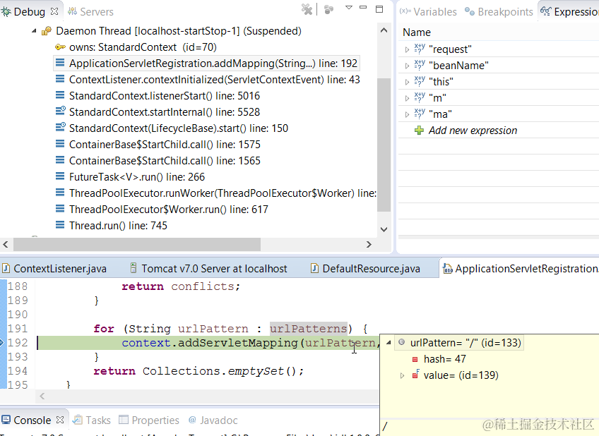Click the debug toolbar icon next to remove-terminated
This screenshot has height=436, width=599.
click(x=328, y=10)
